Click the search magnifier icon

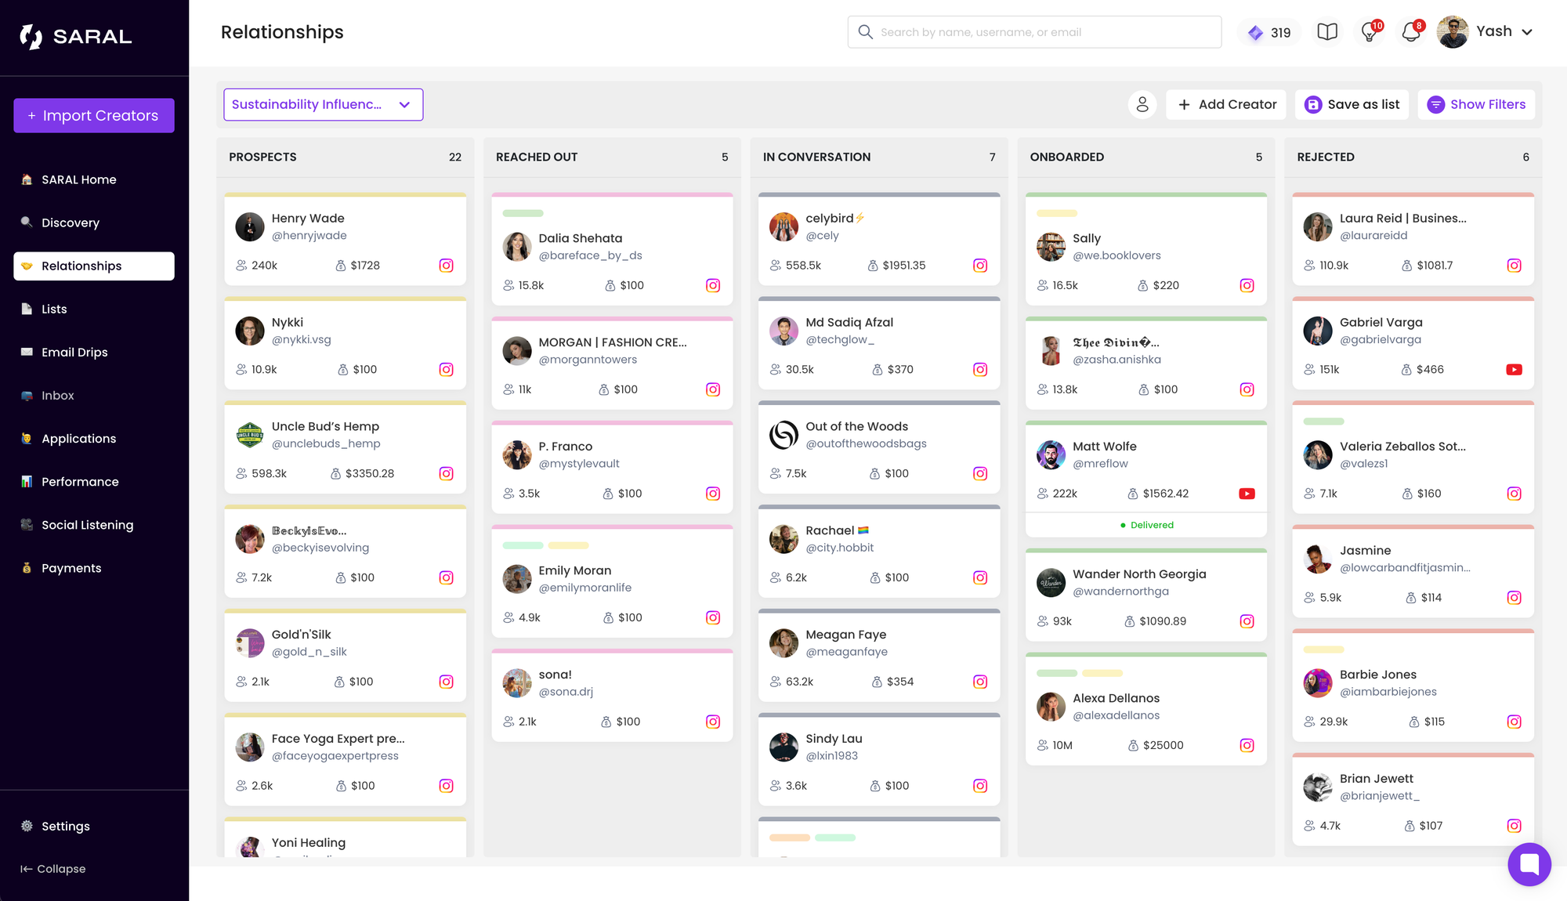865,32
